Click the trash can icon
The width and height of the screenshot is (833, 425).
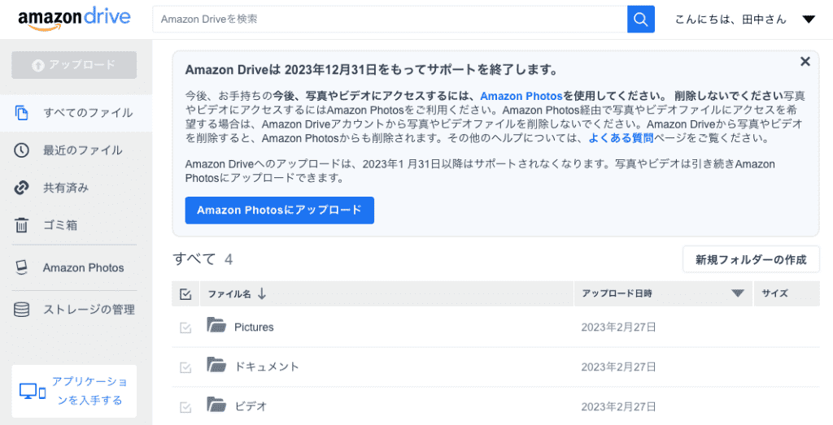21,225
